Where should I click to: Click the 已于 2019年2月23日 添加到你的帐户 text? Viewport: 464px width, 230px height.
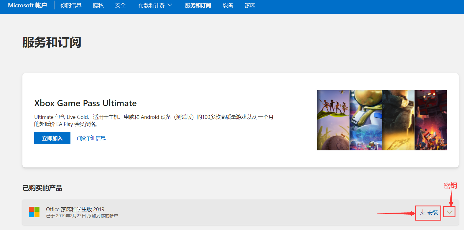82,216
